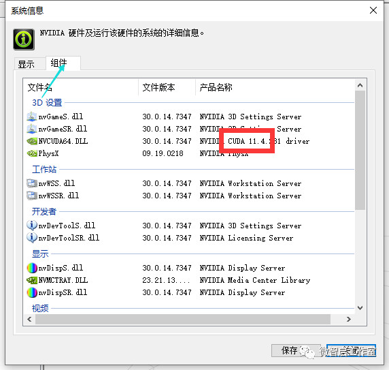Sort by the 文件版本 column header

pyautogui.click(x=167, y=87)
